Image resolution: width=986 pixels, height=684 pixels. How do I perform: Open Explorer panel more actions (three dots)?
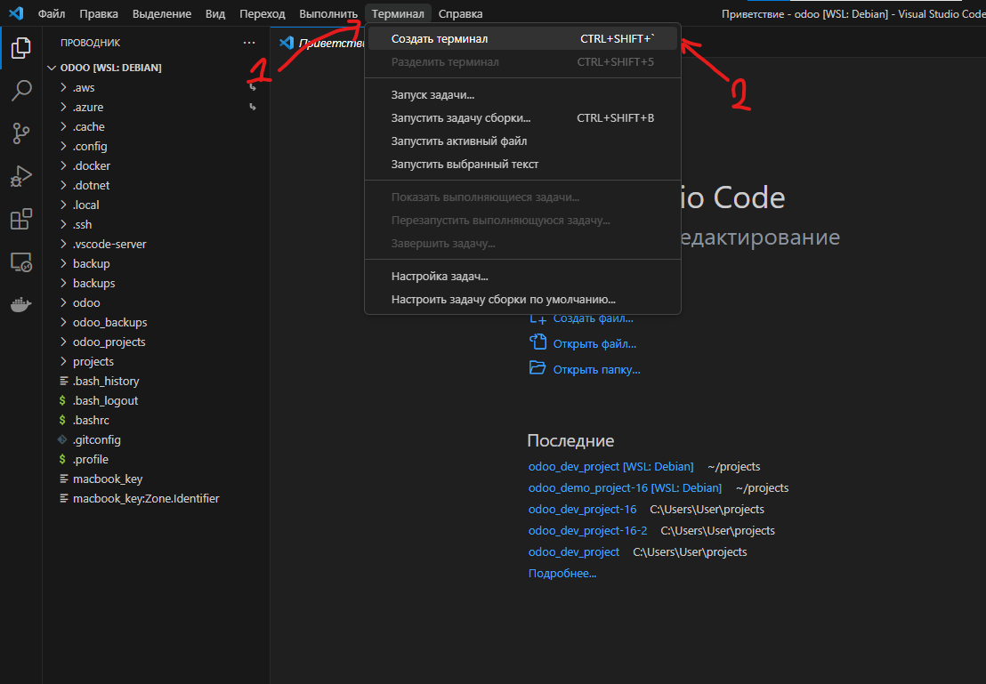coord(249,43)
